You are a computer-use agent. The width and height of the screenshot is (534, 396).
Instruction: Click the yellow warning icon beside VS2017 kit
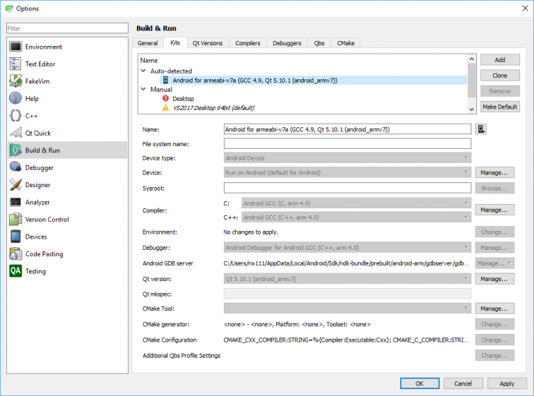click(165, 108)
